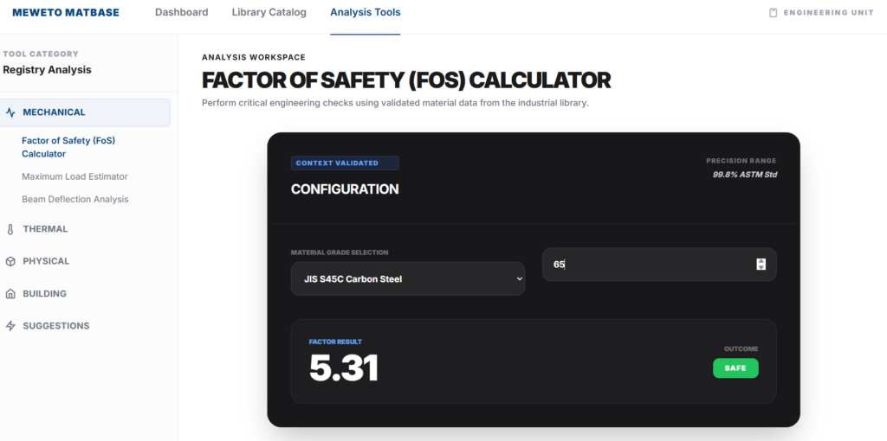Screen dimensions: 887x441
Task: Open the Material Grade Selection dropdown
Action: pos(407,279)
